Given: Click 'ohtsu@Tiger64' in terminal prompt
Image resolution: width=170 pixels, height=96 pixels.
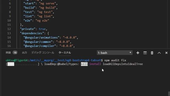Looking at the screenshot, I should pos(16,60).
